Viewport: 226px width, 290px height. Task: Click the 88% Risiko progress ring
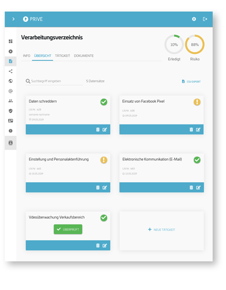[x=195, y=44]
